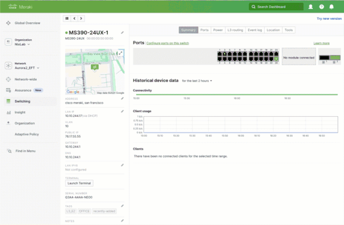Edit the switch name pencil icon
Screen dimensions: 344x225
122,33
